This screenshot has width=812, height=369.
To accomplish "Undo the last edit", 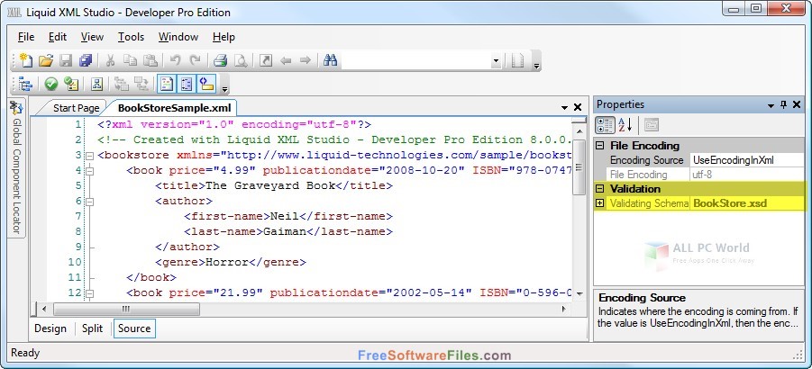I will tap(176, 60).
